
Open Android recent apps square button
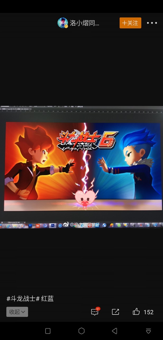pos(48,331)
